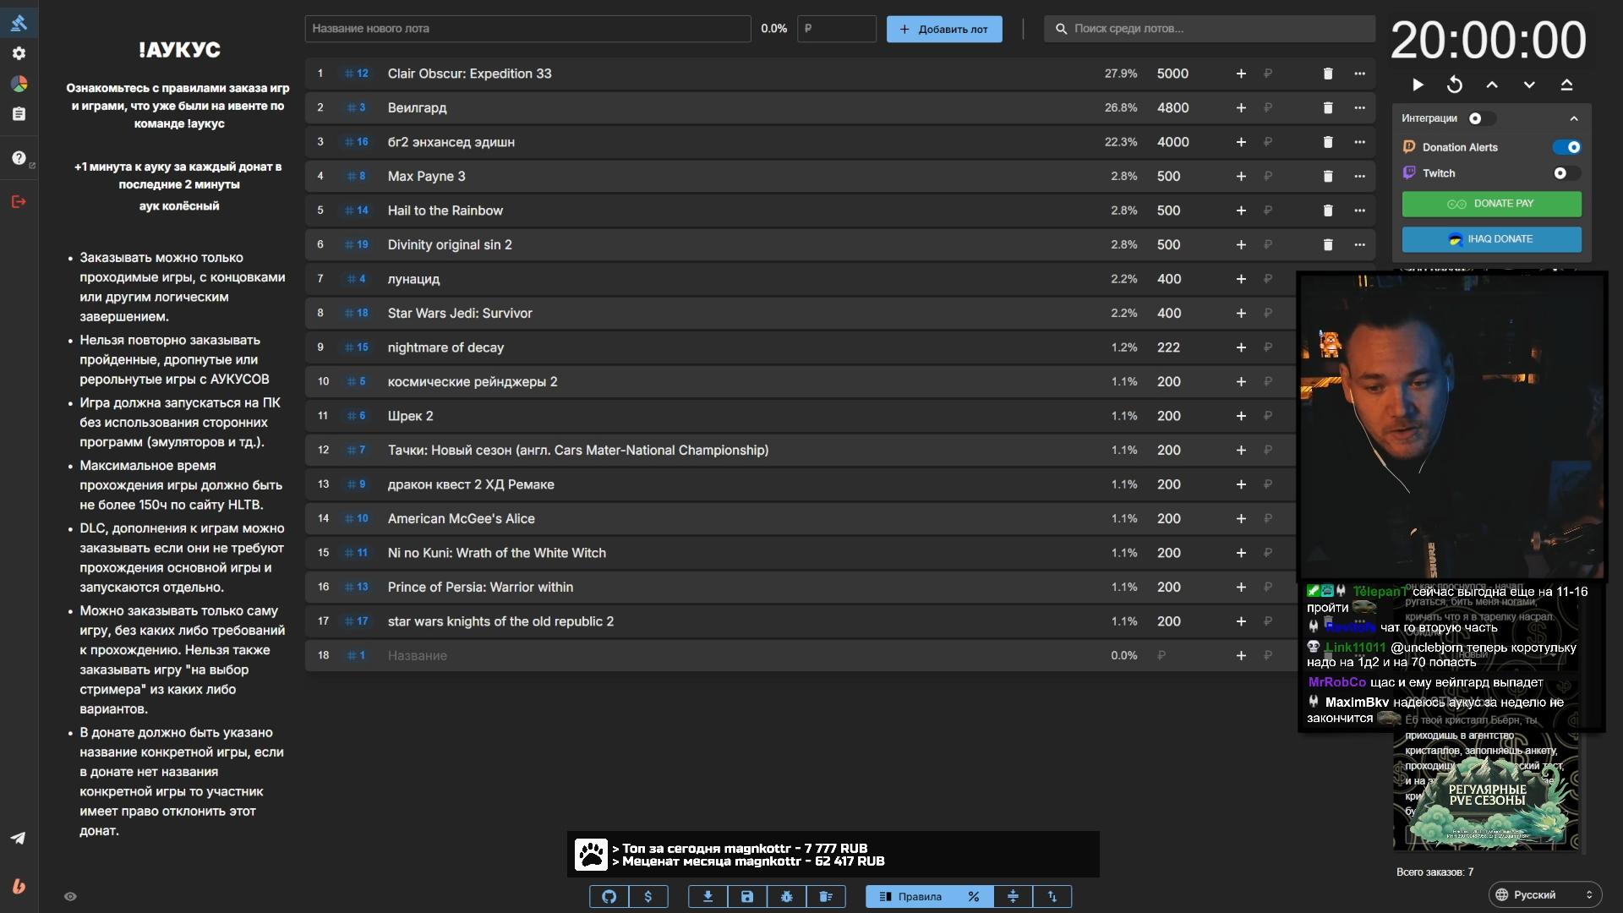The width and height of the screenshot is (1623, 913).
Task: Open more options for Clair Obscur lot
Action: coord(1359,74)
